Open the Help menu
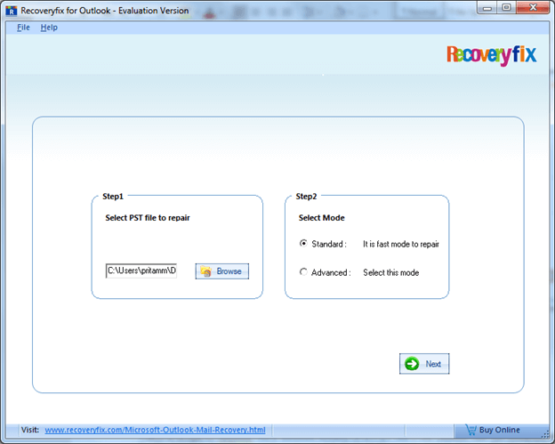555x444 pixels. pos(49,28)
